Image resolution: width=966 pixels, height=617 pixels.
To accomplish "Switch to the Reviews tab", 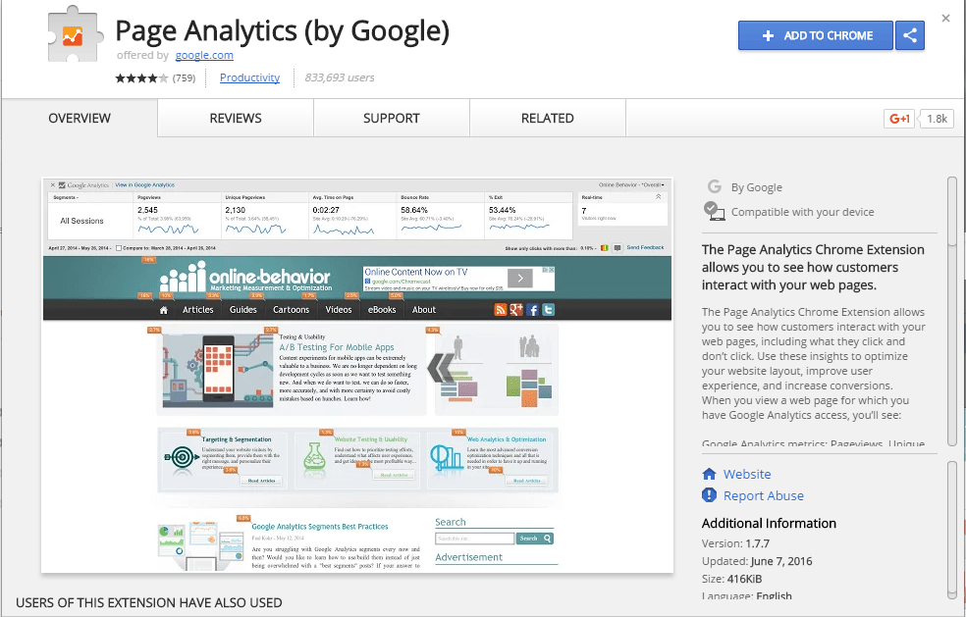I will click(x=236, y=119).
